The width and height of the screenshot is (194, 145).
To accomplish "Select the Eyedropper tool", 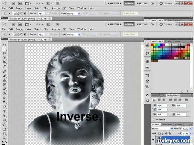I will point(5,66).
